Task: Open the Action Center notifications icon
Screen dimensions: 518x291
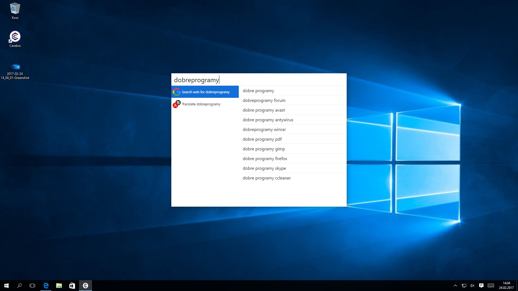Action: pos(481,286)
